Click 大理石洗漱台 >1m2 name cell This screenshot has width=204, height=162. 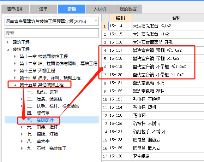[168, 34]
